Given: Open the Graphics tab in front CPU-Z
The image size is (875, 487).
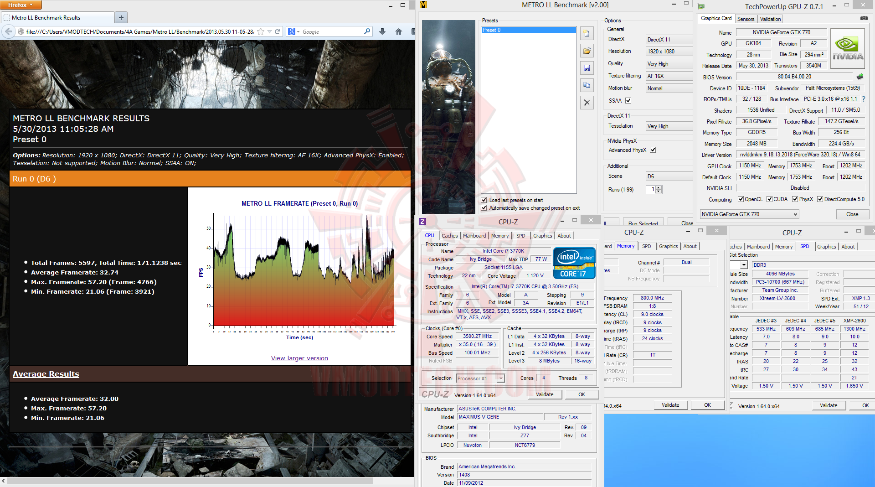Looking at the screenshot, I should coord(542,236).
